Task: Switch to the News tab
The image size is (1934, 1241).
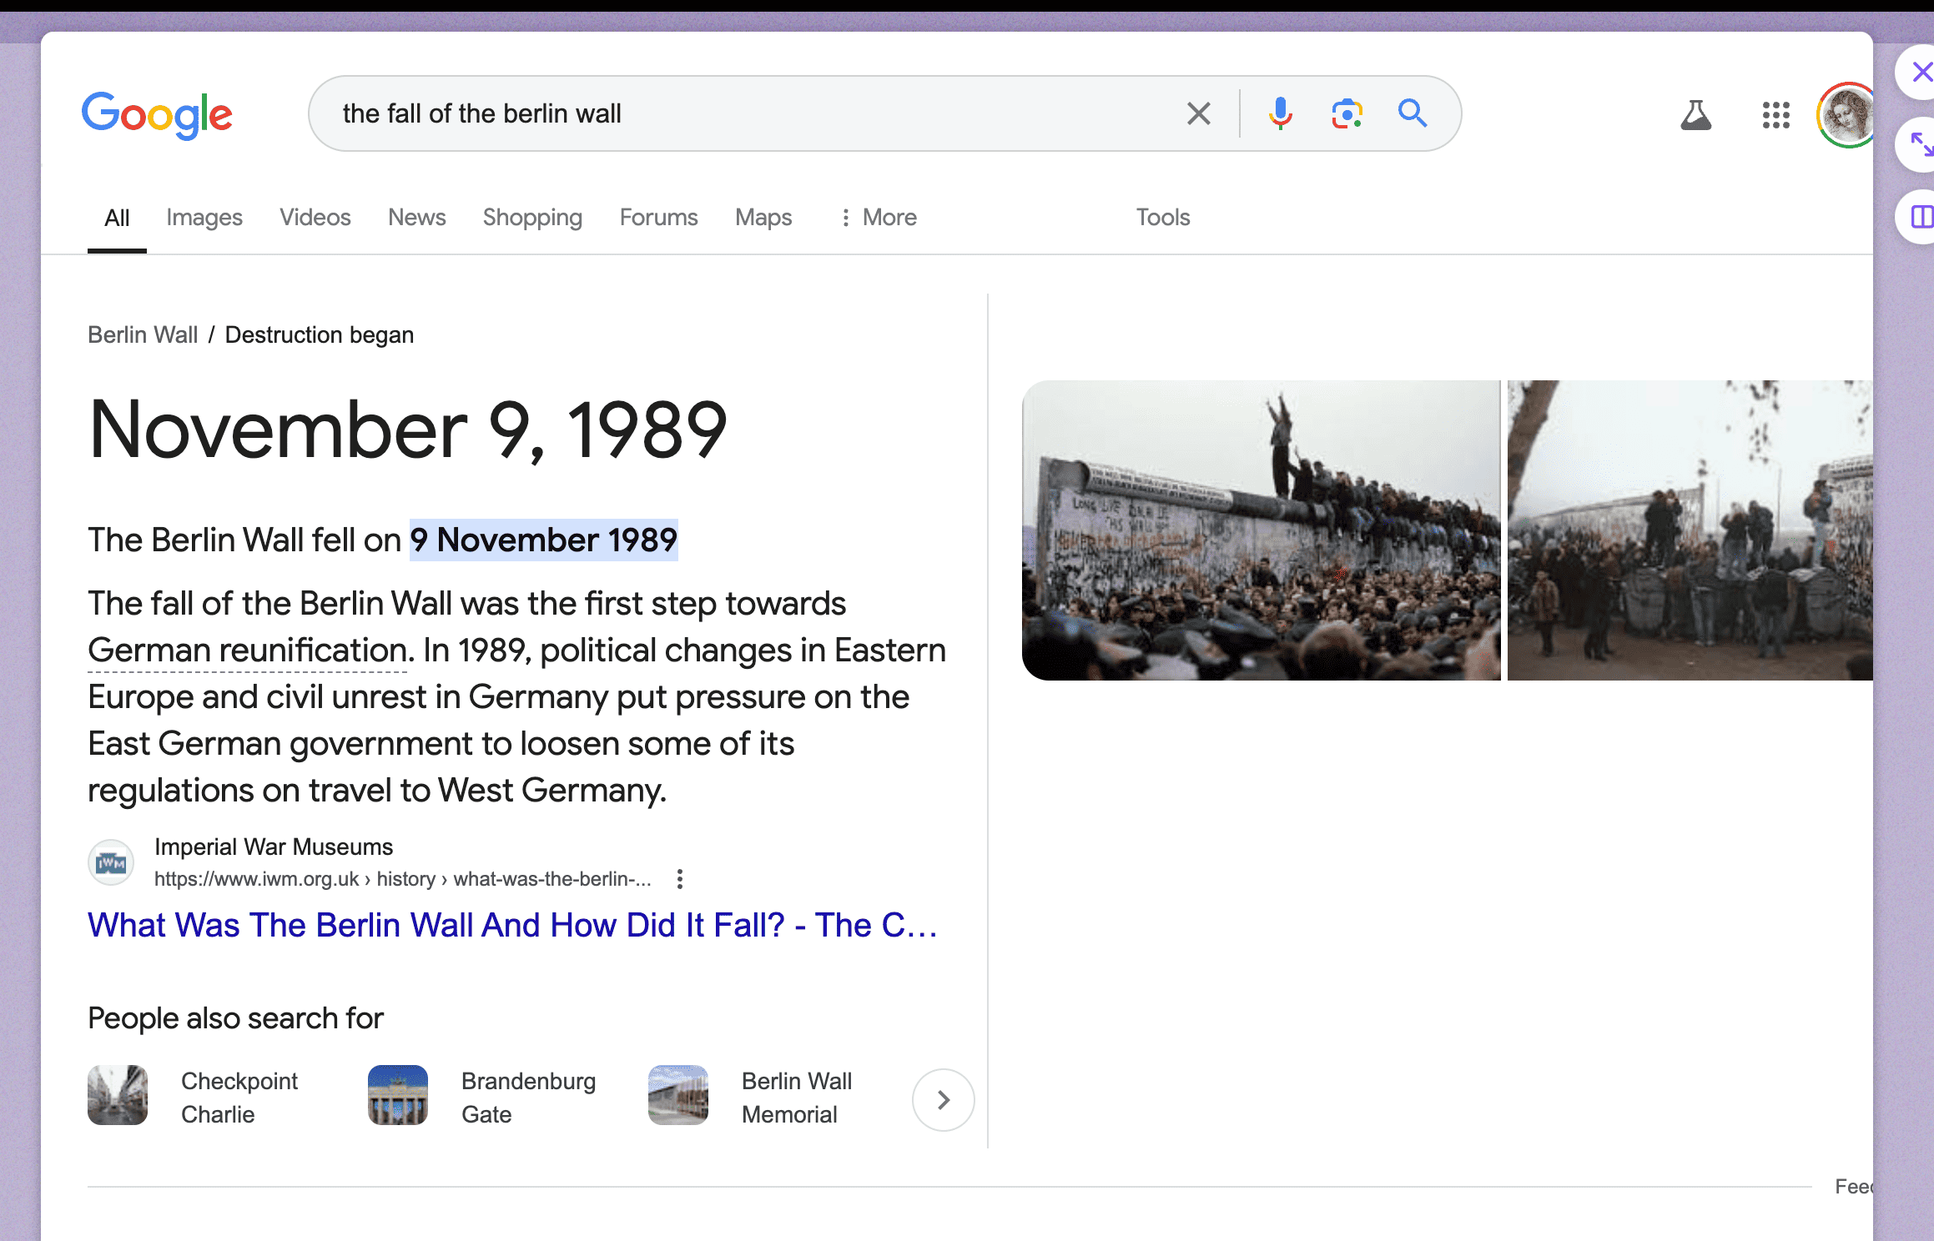Action: pos(416,218)
